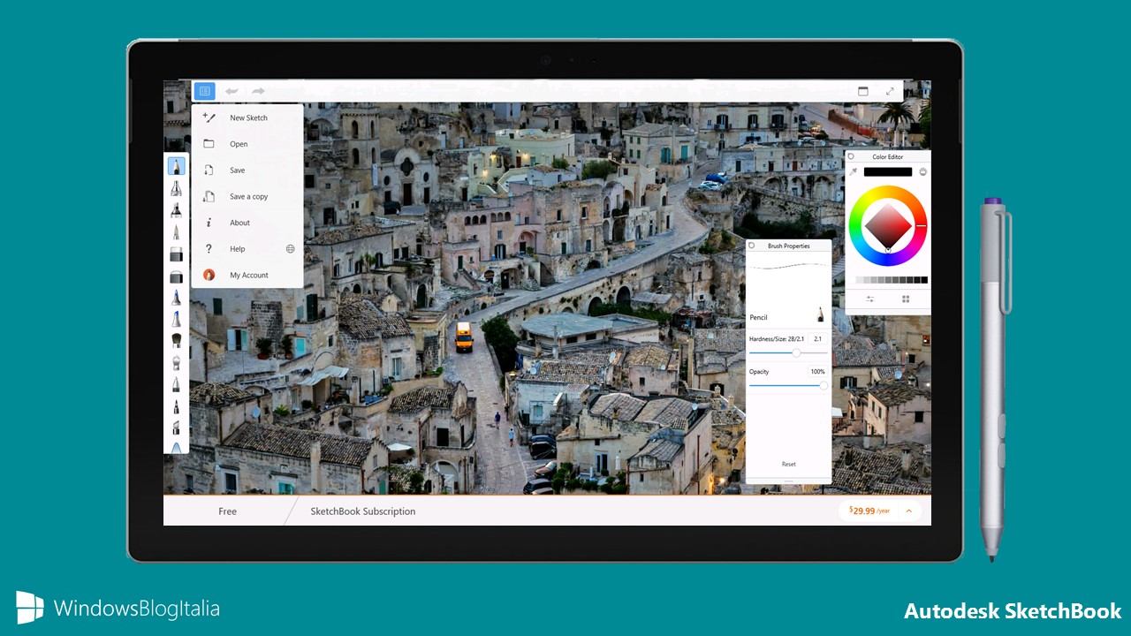Click the icon right of the color bar
The height and width of the screenshot is (636, 1131).
click(x=922, y=171)
